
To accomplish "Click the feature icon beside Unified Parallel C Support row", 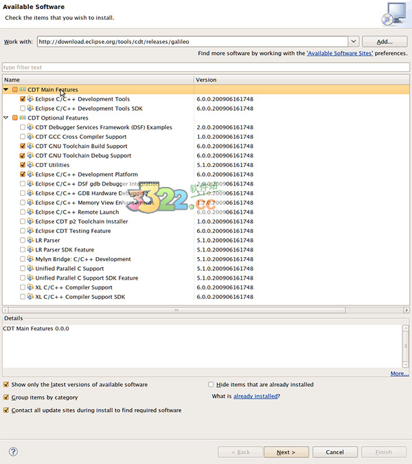I will coord(30,268).
